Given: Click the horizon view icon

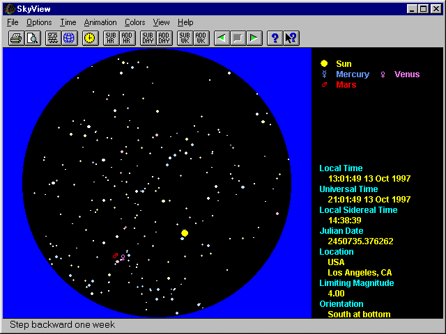Looking at the screenshot, I should point(53,38).
